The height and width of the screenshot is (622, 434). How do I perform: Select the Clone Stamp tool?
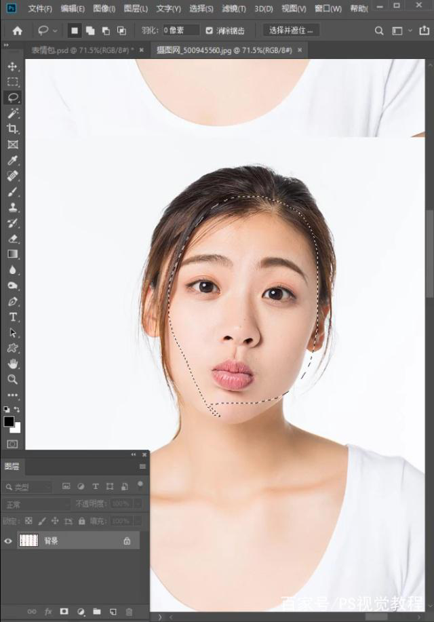[12, 207]
